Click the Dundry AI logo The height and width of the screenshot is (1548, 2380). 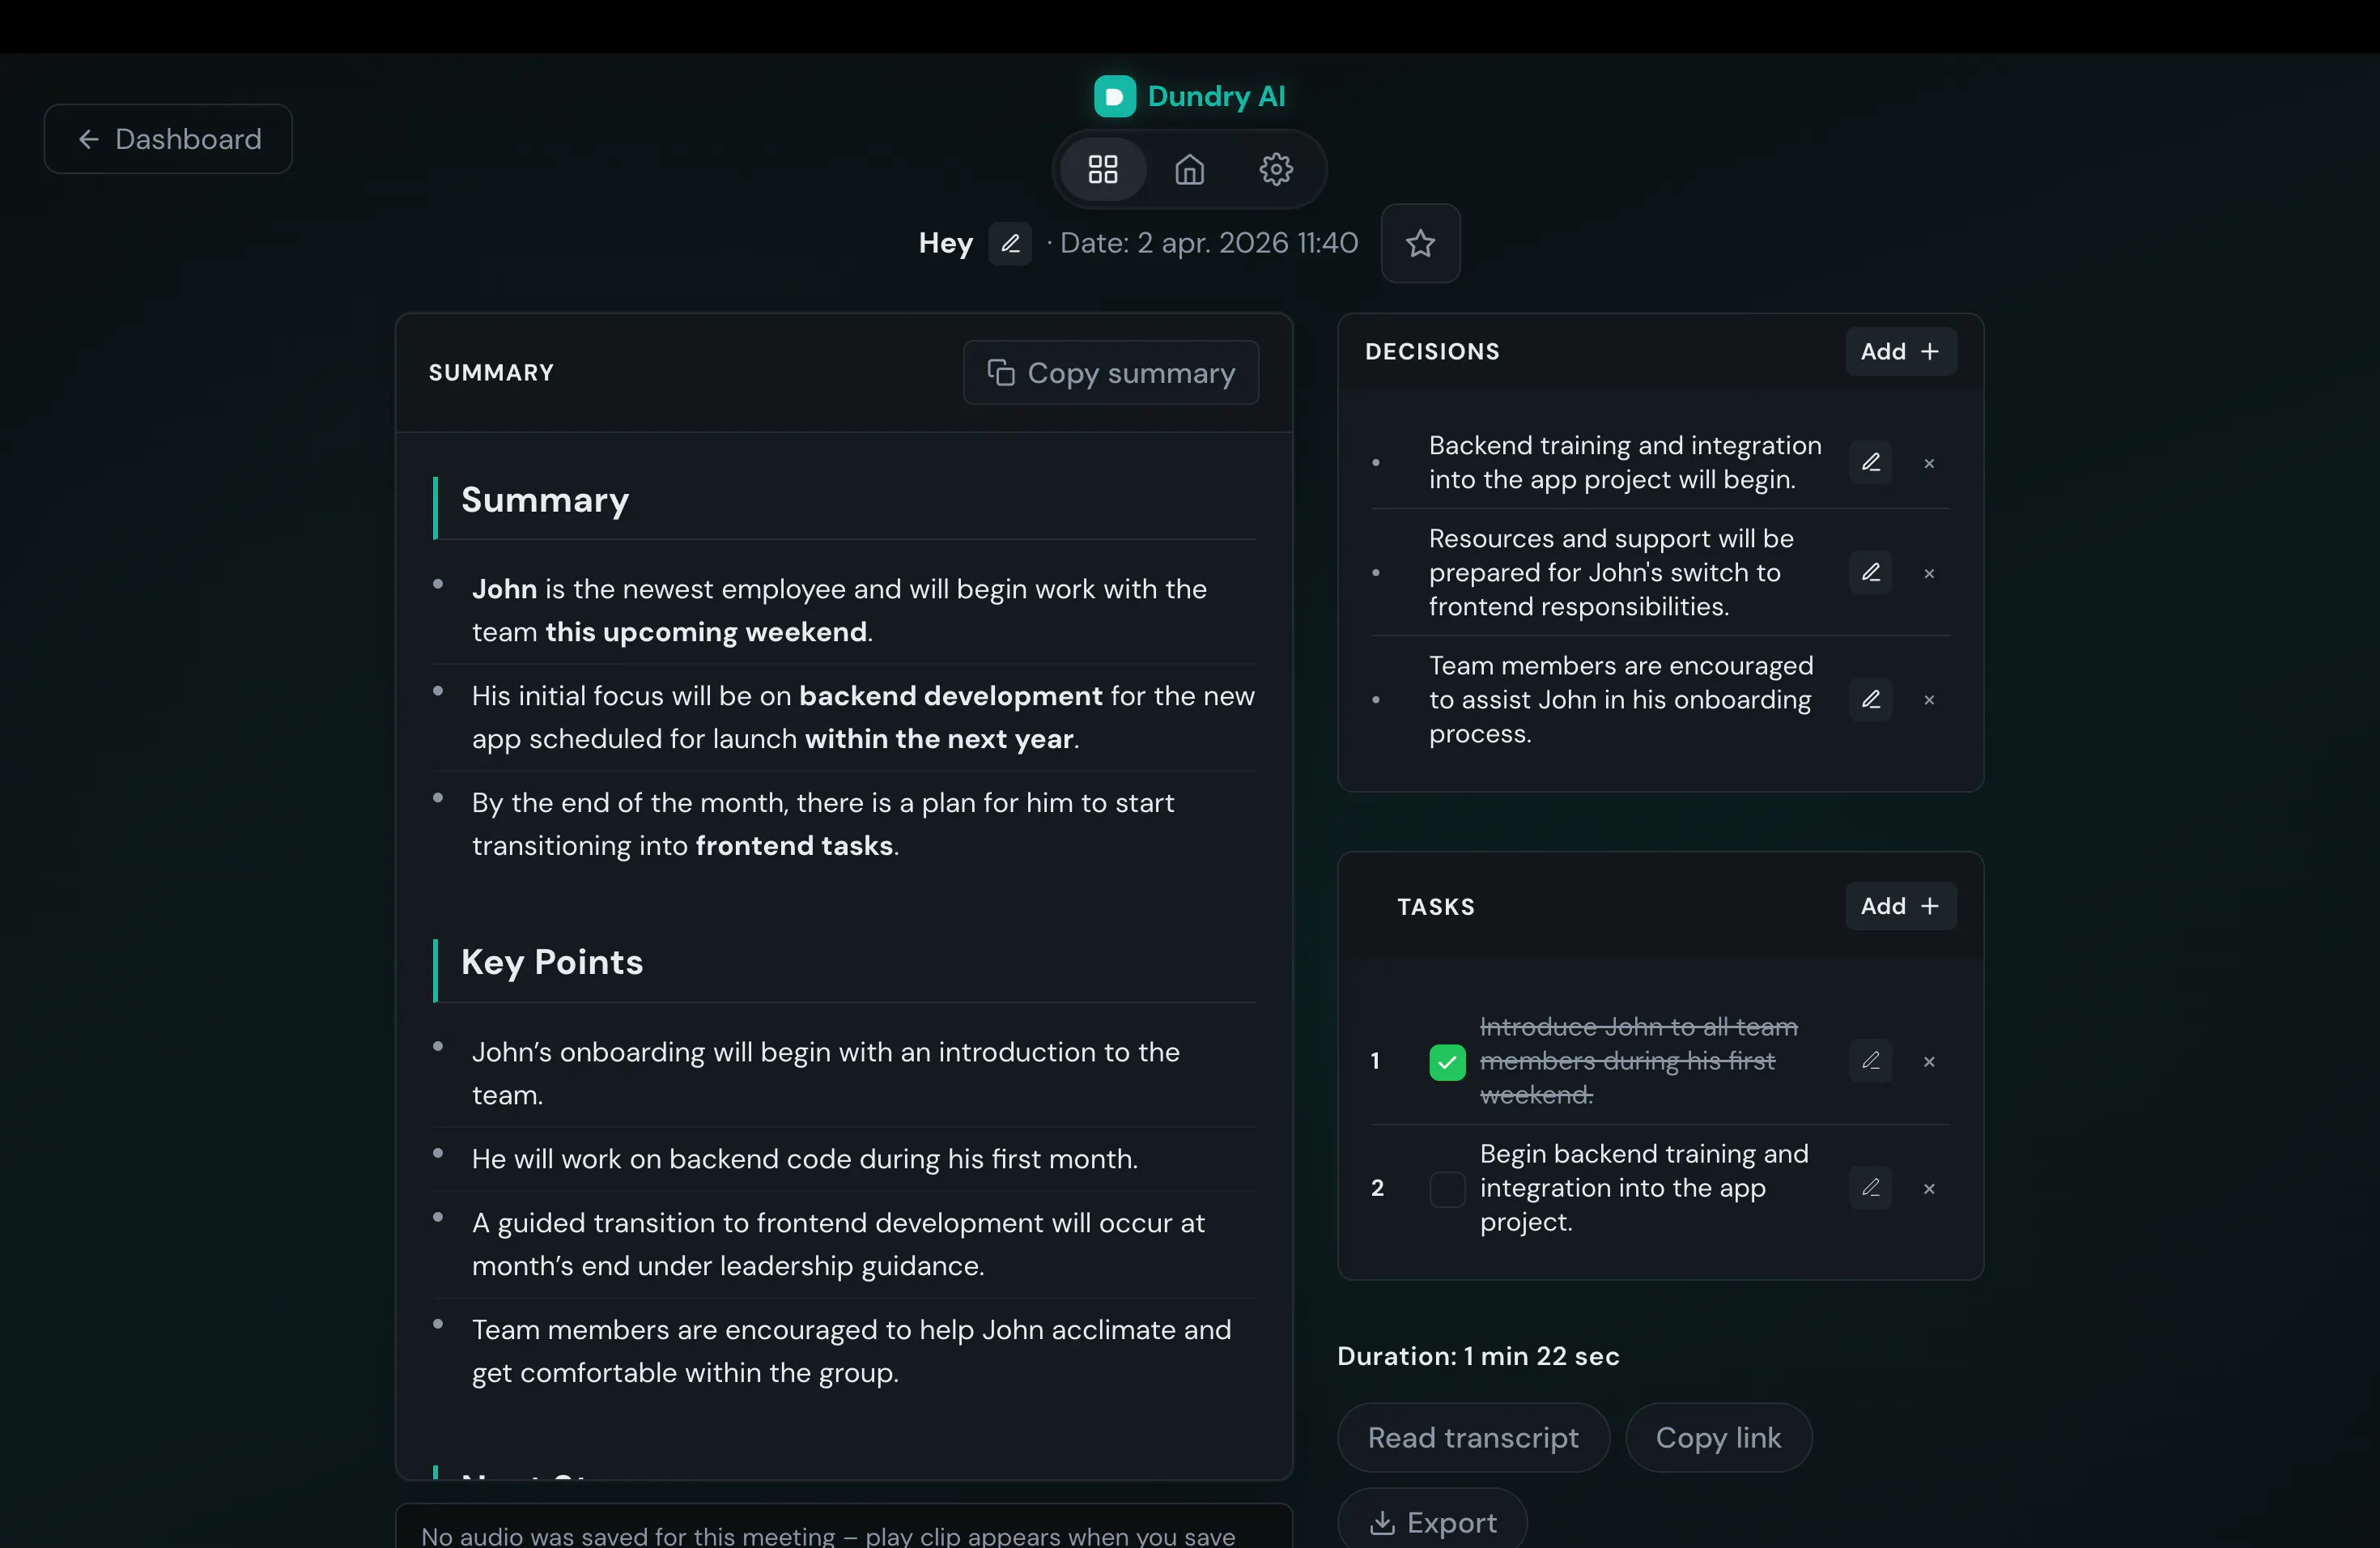coord(1189,96)
